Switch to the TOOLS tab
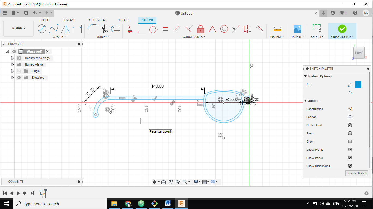 [x=123, y=20]
